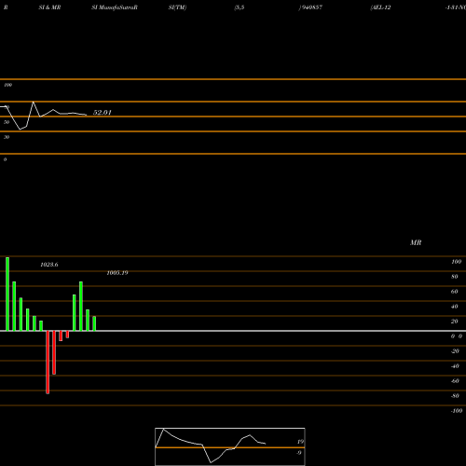Viewport: 466px width, 466px height.
Task: Click the price label 1095.19
Action: point(117,273)
